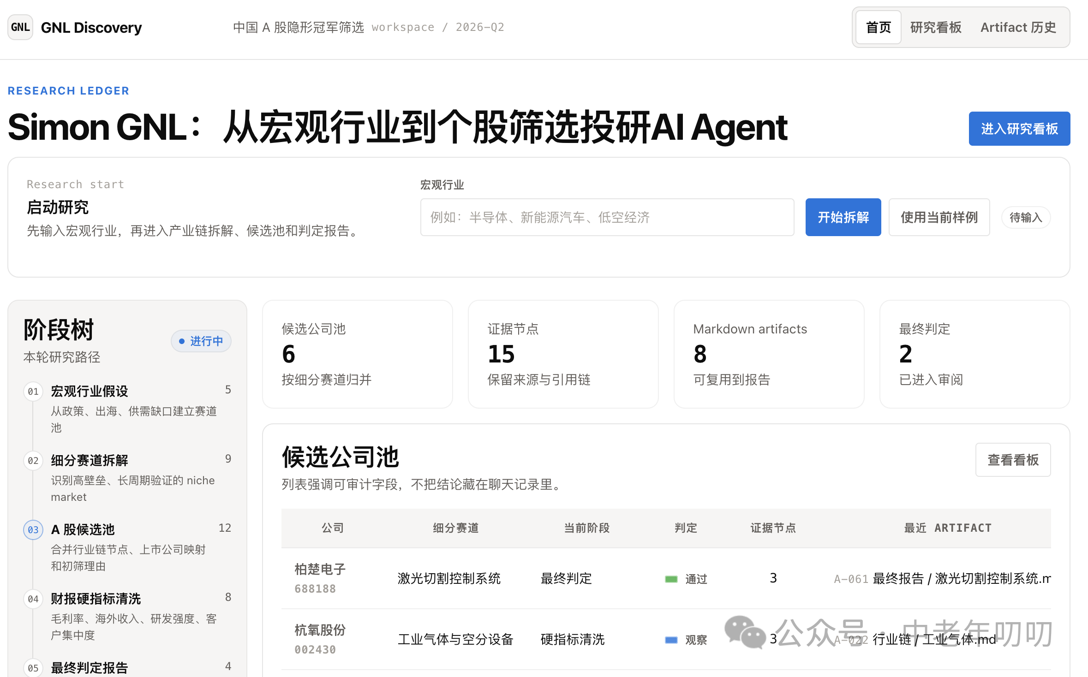Click workspace / 2026-Q2 breadcrumb

pyautogui.click(x=438, y=27)
